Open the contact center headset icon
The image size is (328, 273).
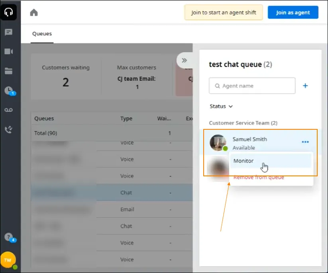[x=9, y=12]
